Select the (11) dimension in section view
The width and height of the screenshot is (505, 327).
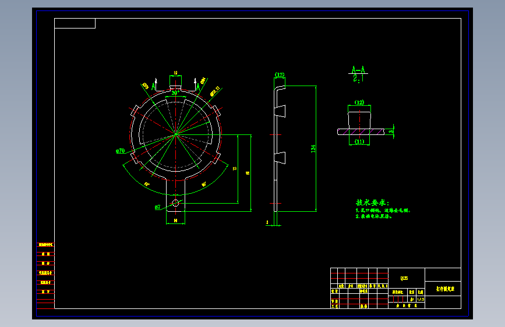(359, 141)
